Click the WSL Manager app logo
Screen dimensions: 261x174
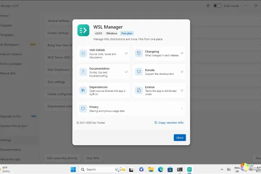(x=83, y=30)
